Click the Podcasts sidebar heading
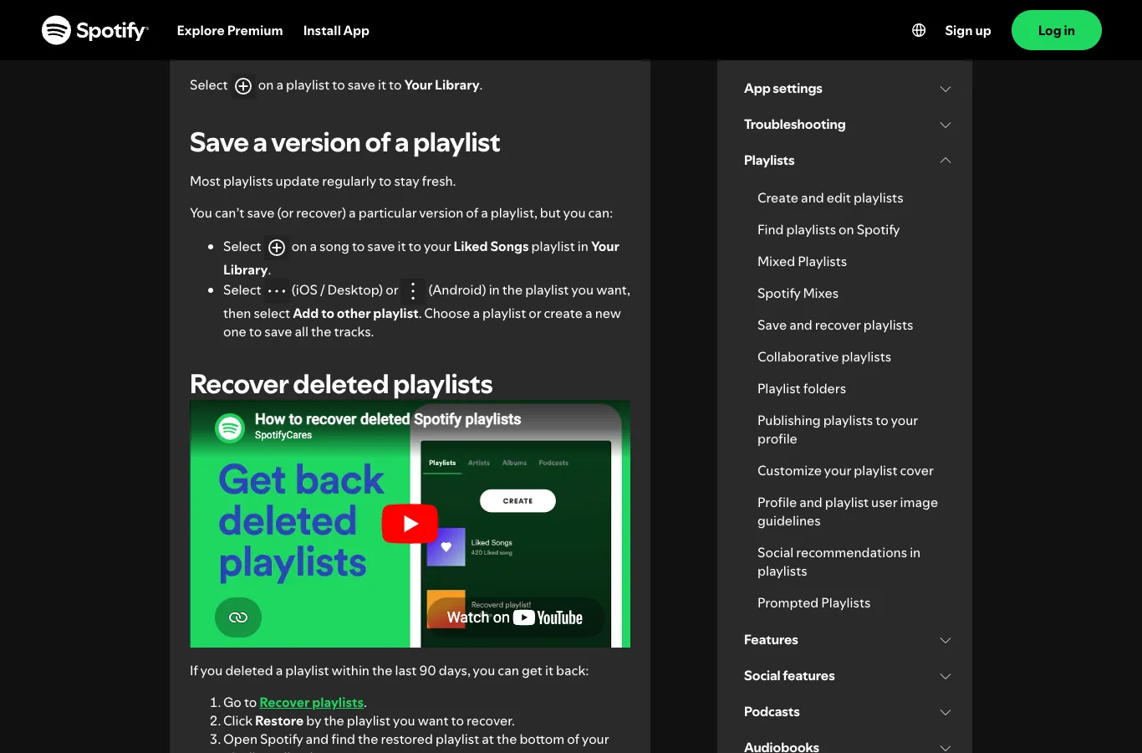Image resolution: width=1142 pixels, height=753 pixels. click(x=772, y=712)
